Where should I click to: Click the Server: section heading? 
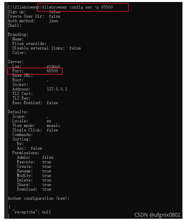16,62
